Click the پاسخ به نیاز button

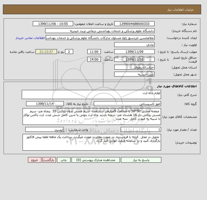pos(141,160)
